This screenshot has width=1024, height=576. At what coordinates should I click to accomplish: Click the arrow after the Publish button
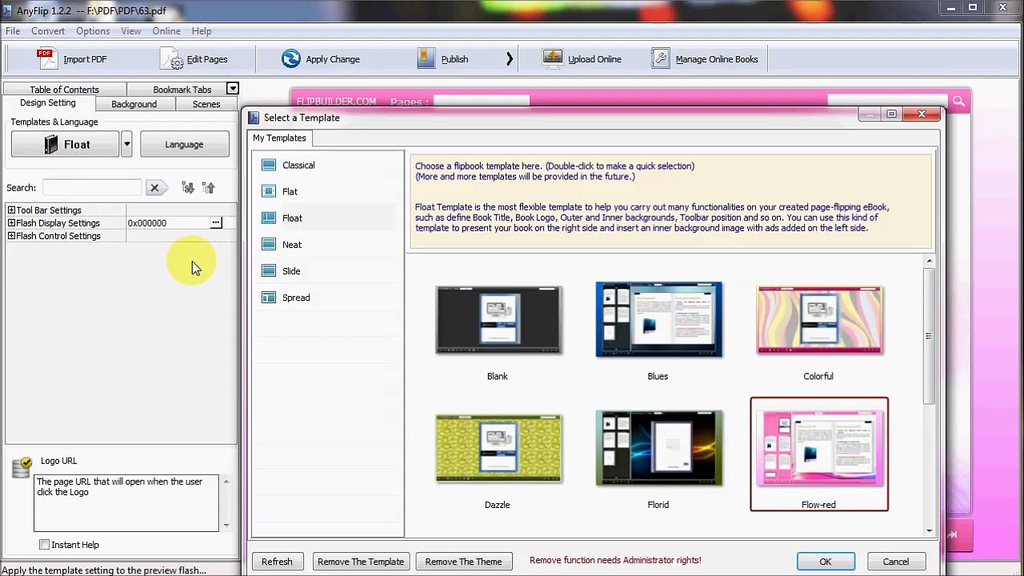click(x=510, y=59)
